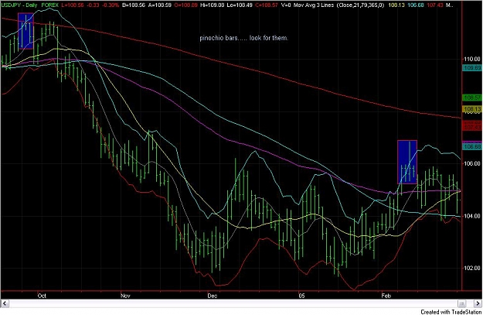Click the 104.00 price axis label

pyautogui.click(x=473, y=216)
